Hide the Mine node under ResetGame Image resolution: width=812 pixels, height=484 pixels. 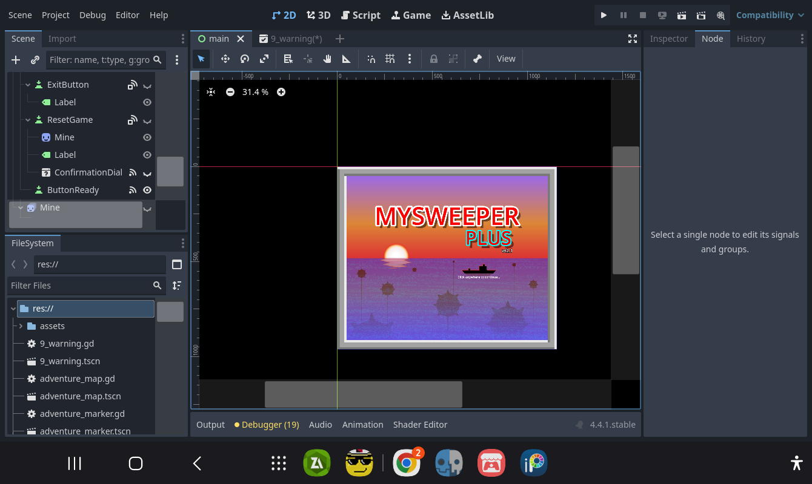pyautogui.click(x=147, y=137)
